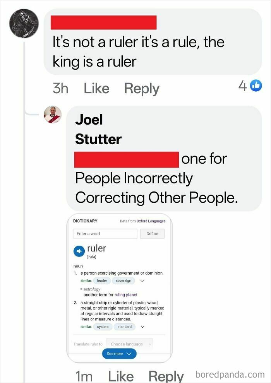The height and width of the screenshot is (383, 271).
Task: Reply to Joel Stutter's comment
Action: (166, 376)
